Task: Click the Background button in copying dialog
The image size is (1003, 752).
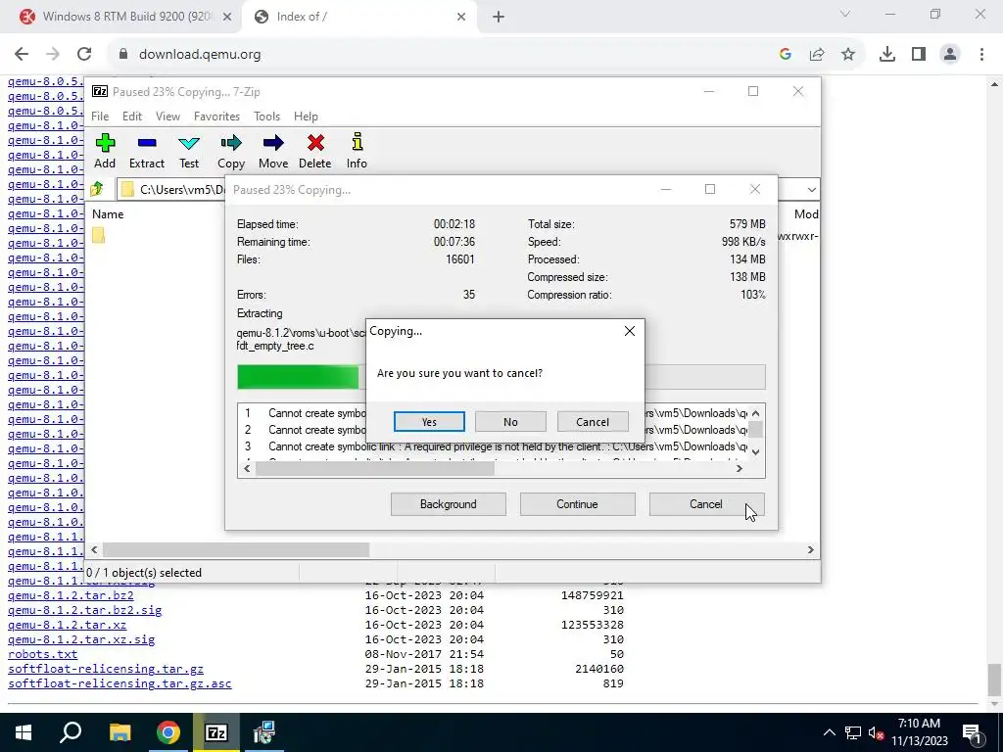Action: pyautogui.click(x=448, y=504)
